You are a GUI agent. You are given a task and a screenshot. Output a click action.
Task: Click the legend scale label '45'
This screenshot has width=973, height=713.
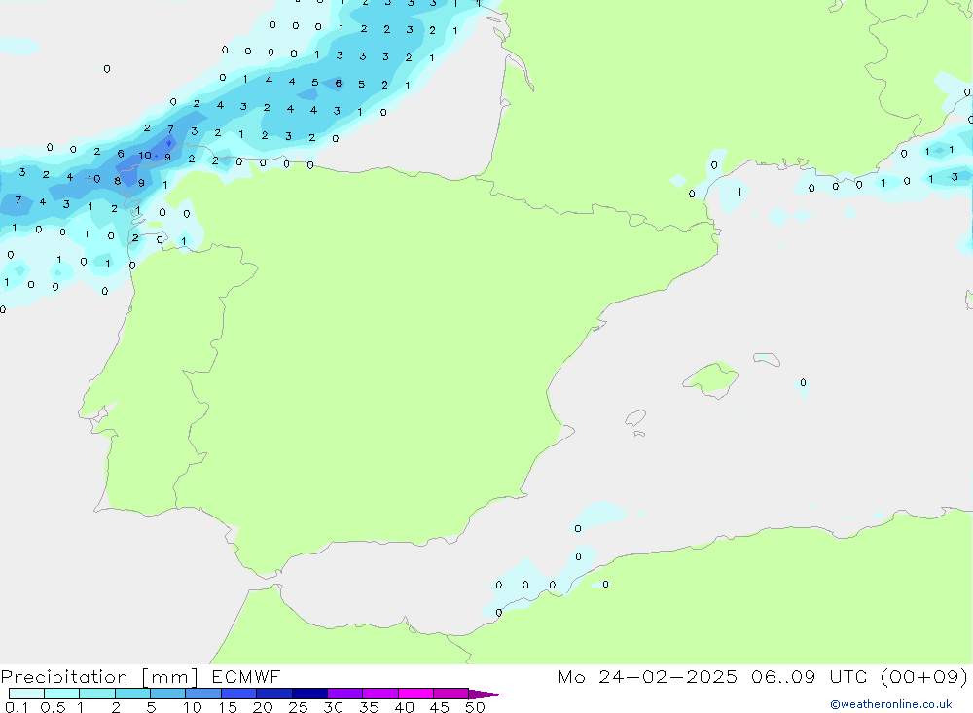pyautogui.click(x=440, y=707)
